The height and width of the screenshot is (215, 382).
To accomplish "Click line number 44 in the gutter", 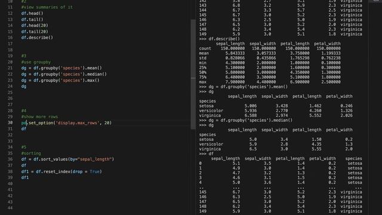I will tap(10, 208).
